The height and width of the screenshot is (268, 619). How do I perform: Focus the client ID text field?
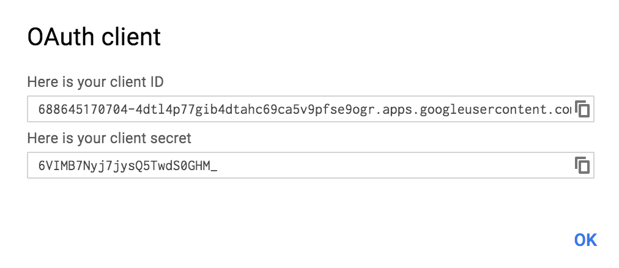(x=310, y=109)
